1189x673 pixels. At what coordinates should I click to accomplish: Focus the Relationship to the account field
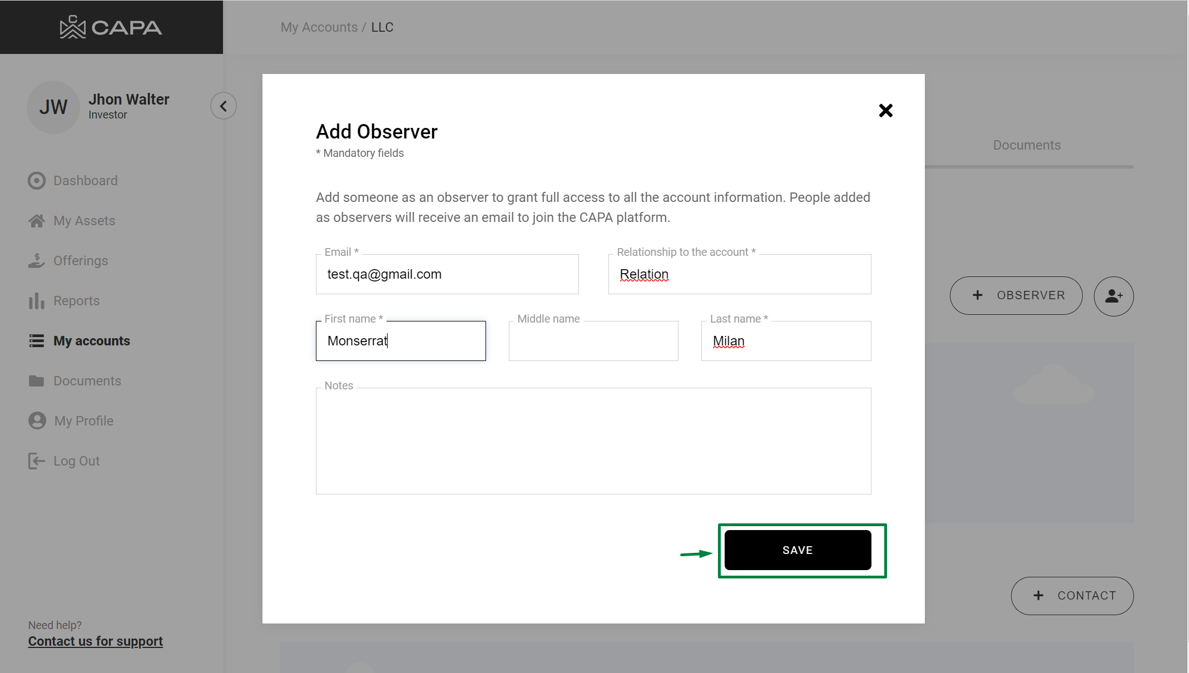(x=739, y=274)
